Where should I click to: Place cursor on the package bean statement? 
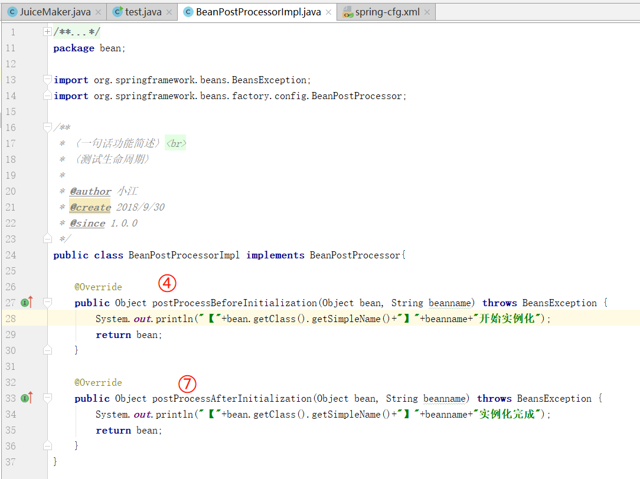click(x=89, y=48)
